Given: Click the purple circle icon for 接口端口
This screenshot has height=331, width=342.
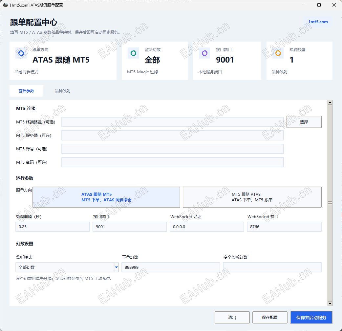Looking at the screenshot, I should point(204,53).
